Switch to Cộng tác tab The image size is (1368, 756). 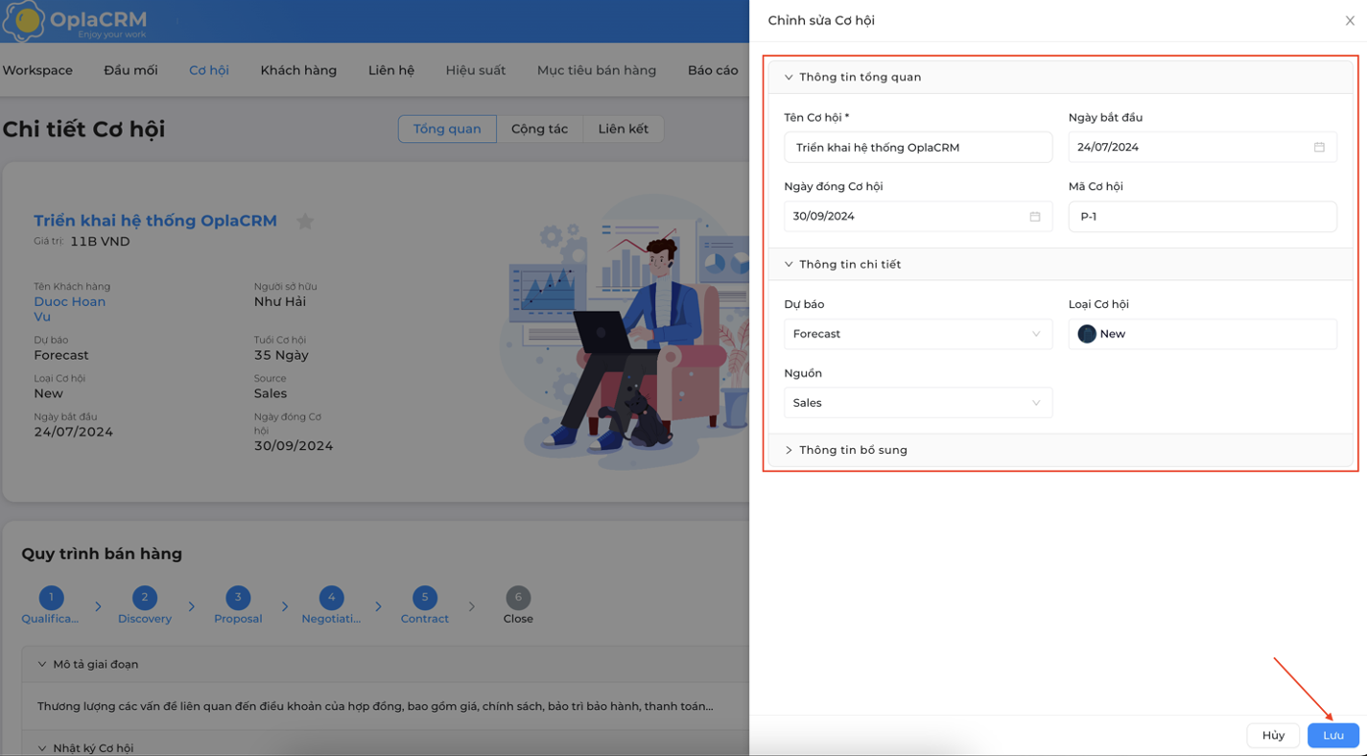539,129
